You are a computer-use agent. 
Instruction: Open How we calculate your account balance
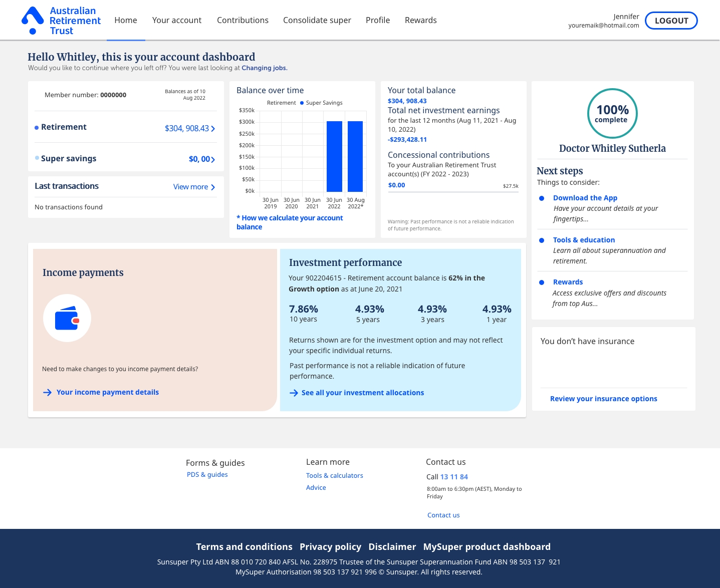(290, 222)
